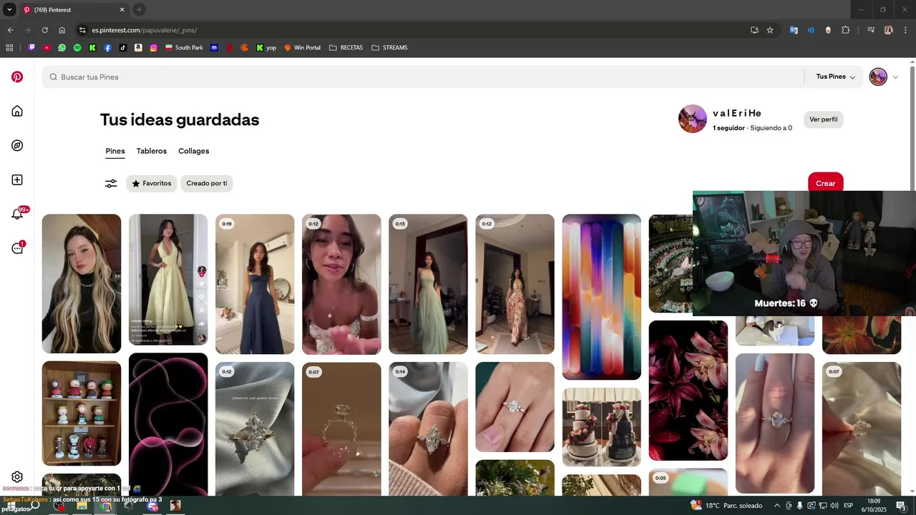Image resolution: width=916 pixels, height=515 pixels.
Task: Open Chrome three-dot menu
Action: tap(905, 30)
